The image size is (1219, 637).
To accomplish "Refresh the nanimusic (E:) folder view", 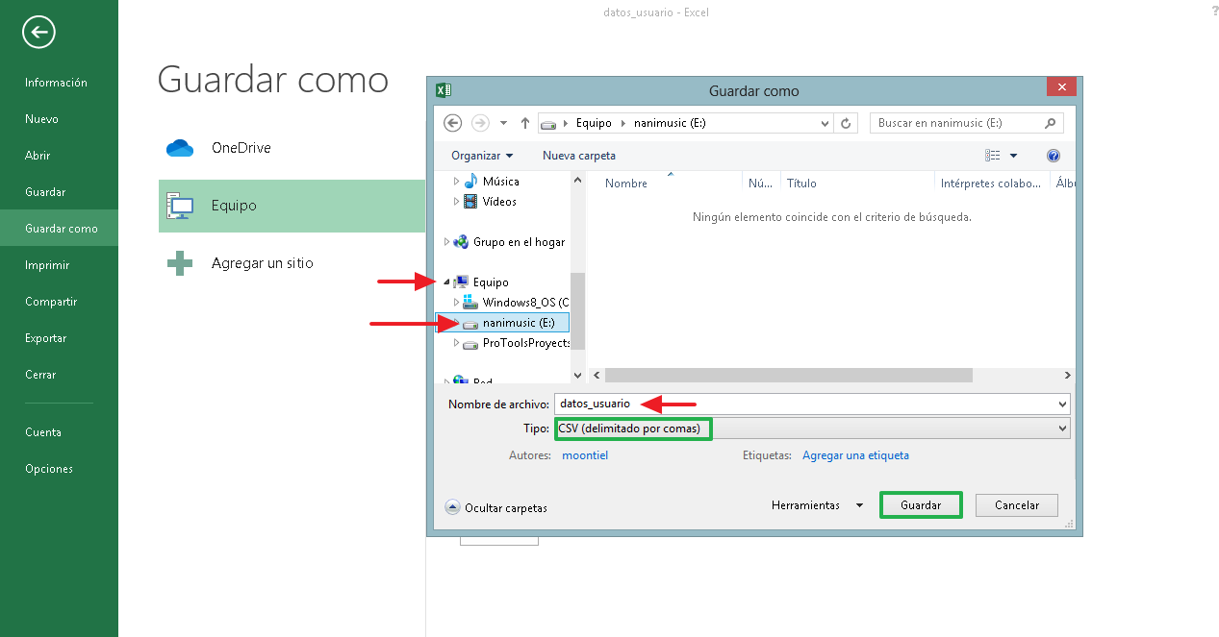I will [846, 123].
